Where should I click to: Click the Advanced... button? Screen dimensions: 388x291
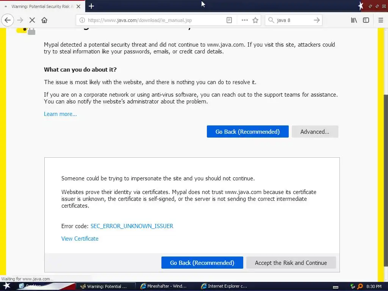pyautogui.click(x=315, y=131)
